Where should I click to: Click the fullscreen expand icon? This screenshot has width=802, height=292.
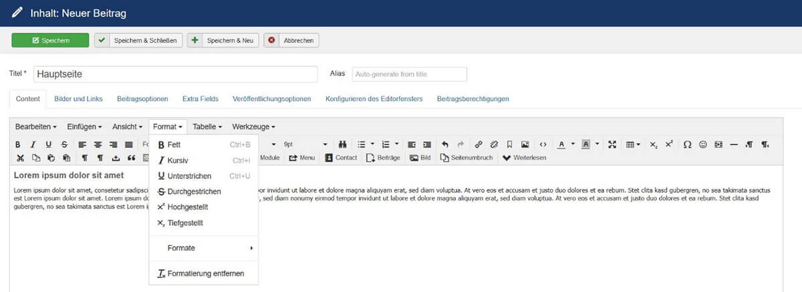click(612, 144)
